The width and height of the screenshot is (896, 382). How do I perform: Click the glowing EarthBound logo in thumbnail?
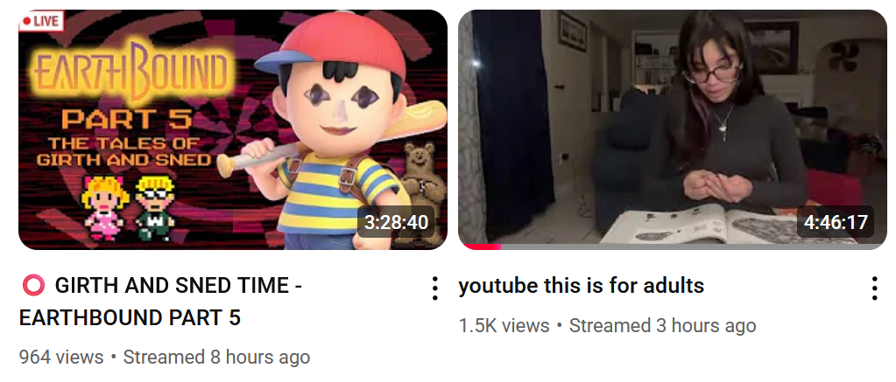pos(134,72)
